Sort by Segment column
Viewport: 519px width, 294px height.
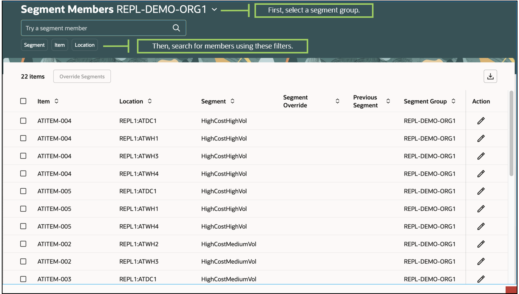(x=232, y=101)
